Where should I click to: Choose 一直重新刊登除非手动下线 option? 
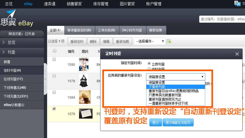[176, 103]
